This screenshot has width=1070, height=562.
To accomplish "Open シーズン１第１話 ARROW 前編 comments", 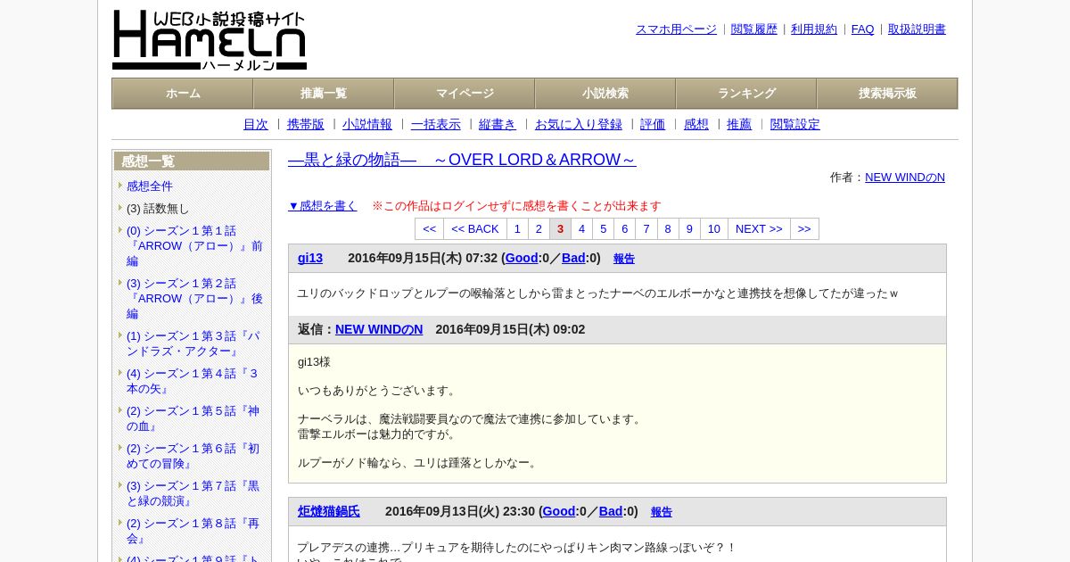I will point(194,246).
